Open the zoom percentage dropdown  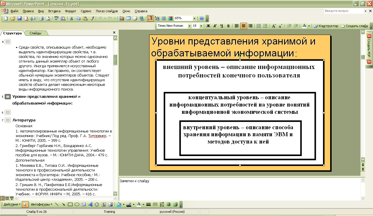click(x=195, y=18)
